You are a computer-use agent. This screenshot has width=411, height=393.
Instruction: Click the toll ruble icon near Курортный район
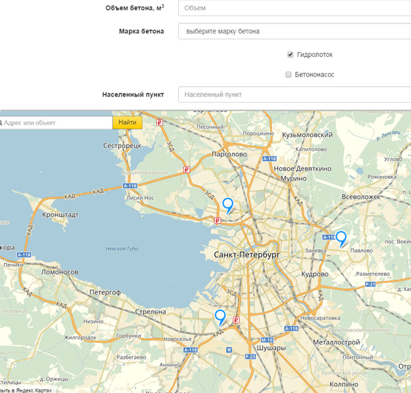coord(186,170)
